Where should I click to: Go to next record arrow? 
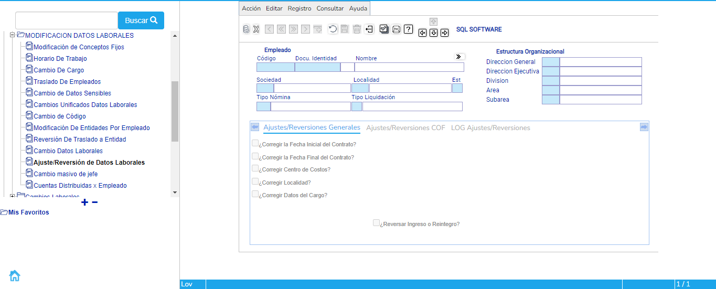(x=306, y=29)
